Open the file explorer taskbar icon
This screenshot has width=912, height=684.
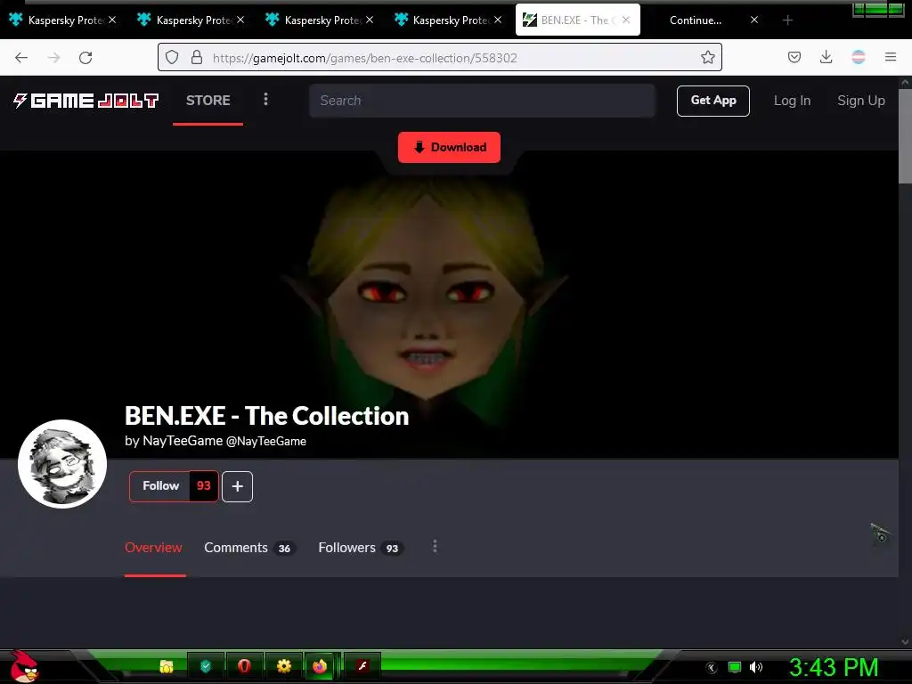167,666
